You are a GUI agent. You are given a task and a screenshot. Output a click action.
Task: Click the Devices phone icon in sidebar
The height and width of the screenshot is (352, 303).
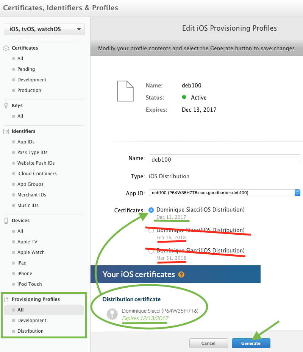click(6, 221)
